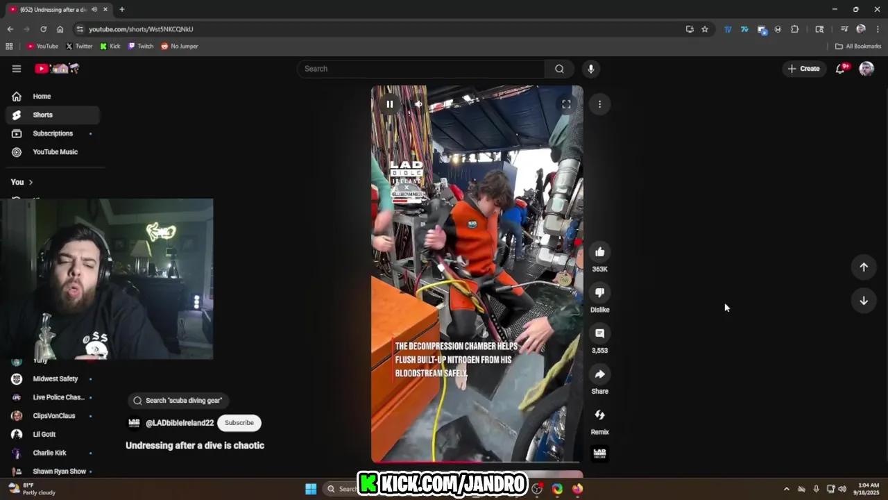Open Firefox from the taskbar
This screenshot has height=500, width=888.
577,489
